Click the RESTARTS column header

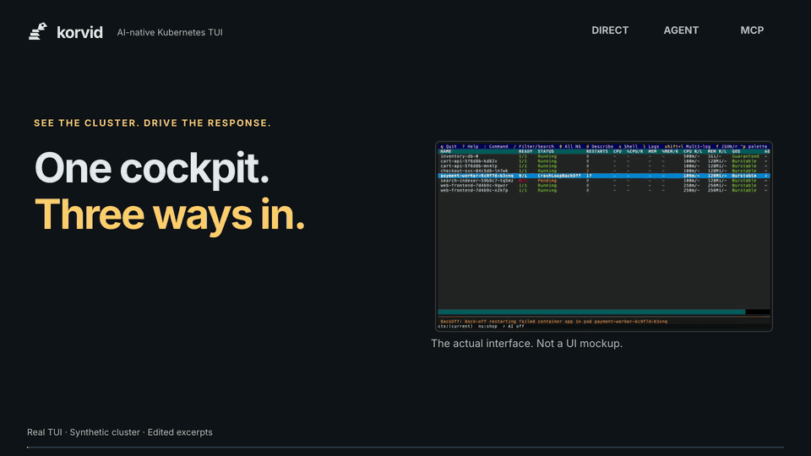[597, 151]
